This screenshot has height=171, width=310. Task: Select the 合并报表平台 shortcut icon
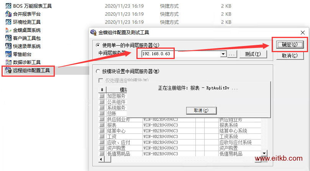8,14
